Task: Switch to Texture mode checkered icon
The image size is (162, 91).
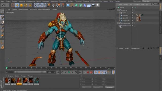Action: click(x=2, y=22)
